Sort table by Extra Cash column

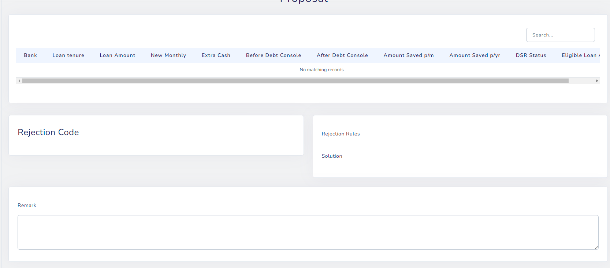click(x=216, y=55)
